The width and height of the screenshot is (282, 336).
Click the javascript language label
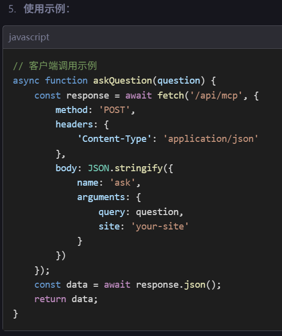click(x=29, y=37)
